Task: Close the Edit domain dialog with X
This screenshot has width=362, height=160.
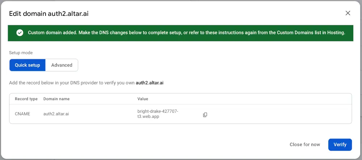Action: [x=348, y=13]
